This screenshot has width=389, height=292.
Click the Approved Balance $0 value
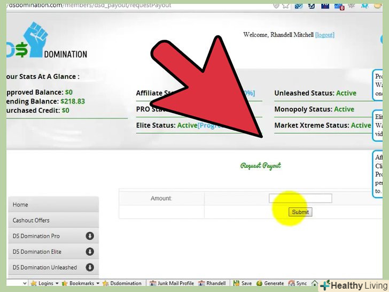tap(69, 92)
